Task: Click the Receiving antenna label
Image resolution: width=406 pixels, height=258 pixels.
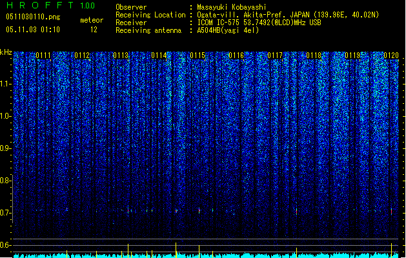Action: pos(148,30)
